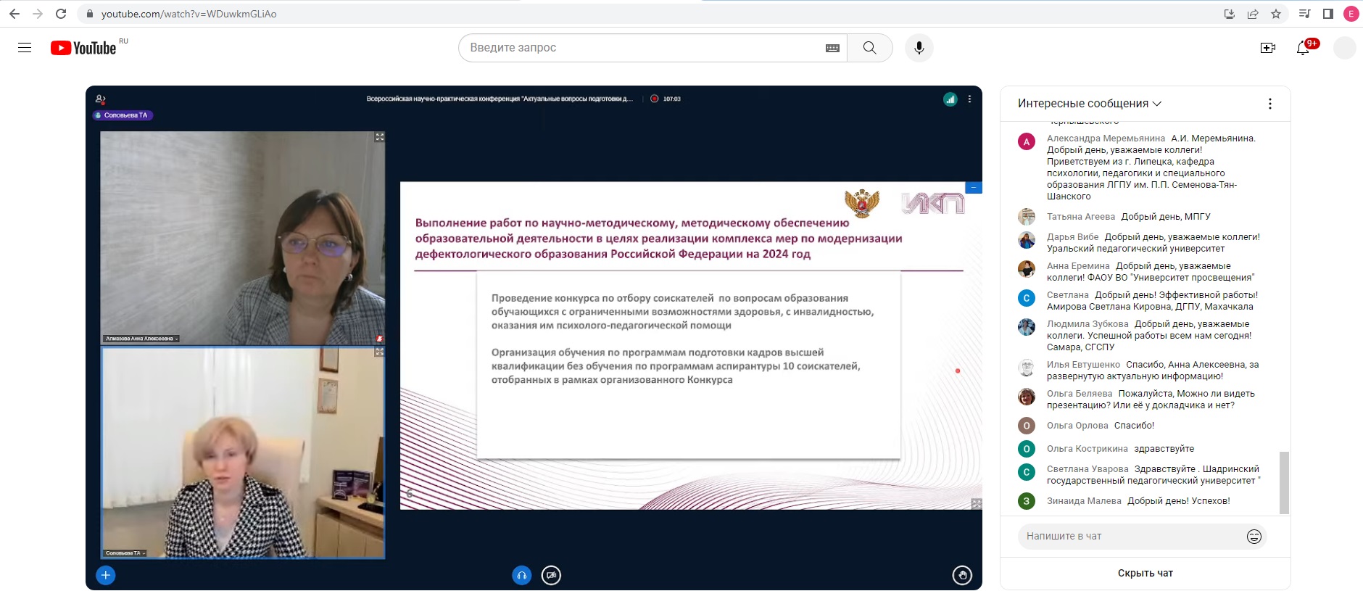The width and height of the screenshot is (1363, 591).
Task: Click author name 'Анна Еремина'
Action: click(1078, 266)
